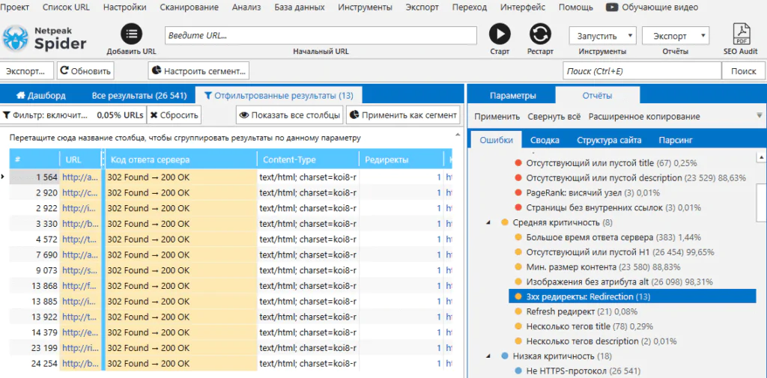Select PageRank: висячий узел (3)
This screenshot has width=767, height=378.
point(593,192)
